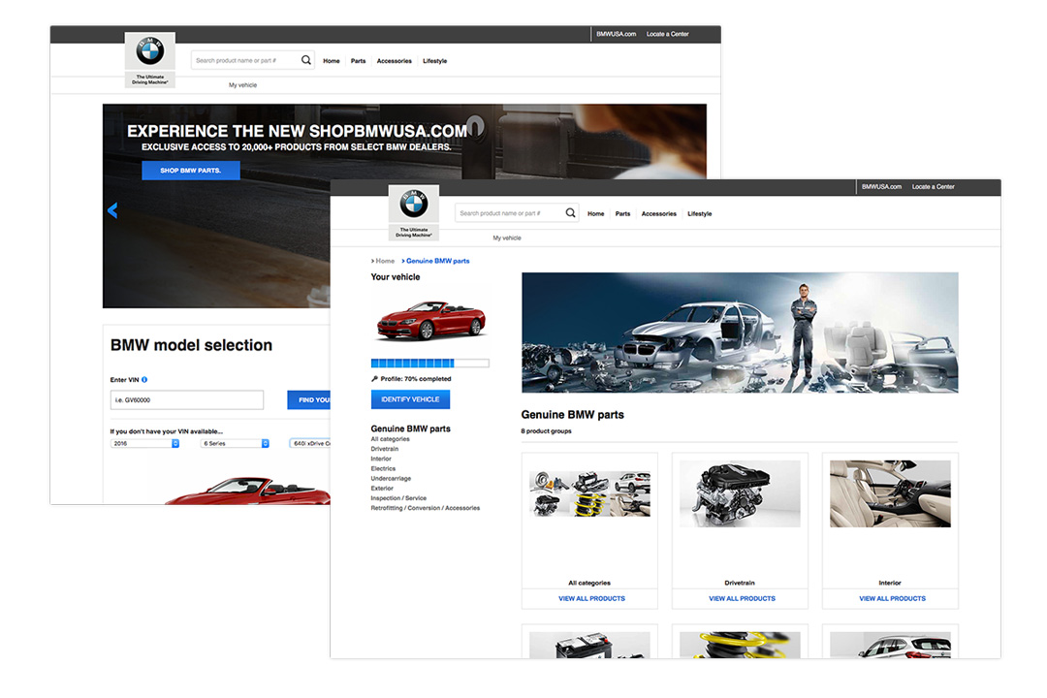Open My vehicle in the back window
This screenshot has height=698, width=1047.
pos(242,85)
